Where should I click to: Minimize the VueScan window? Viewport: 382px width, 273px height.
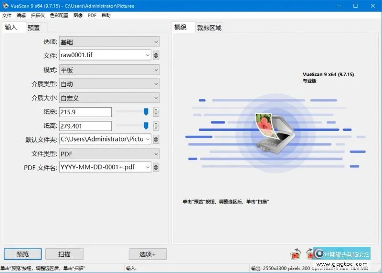coord(339,6)
